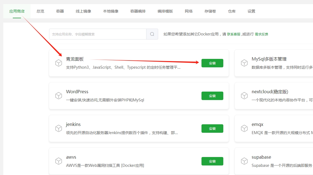Click the MySql多版本管理 cube icon
This screenshot has width=313, height=175.
click(x=244, y=63)
